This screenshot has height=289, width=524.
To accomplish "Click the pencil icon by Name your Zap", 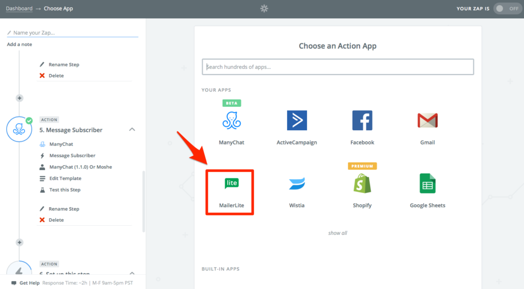I will (9, 33).
